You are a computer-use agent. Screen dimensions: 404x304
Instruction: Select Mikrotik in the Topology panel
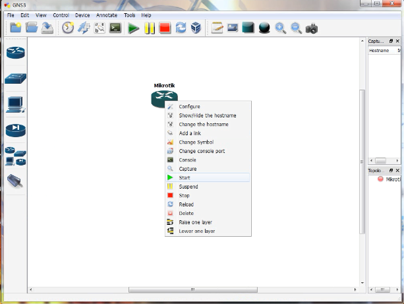pyautogui.click(x=393, y=179)
